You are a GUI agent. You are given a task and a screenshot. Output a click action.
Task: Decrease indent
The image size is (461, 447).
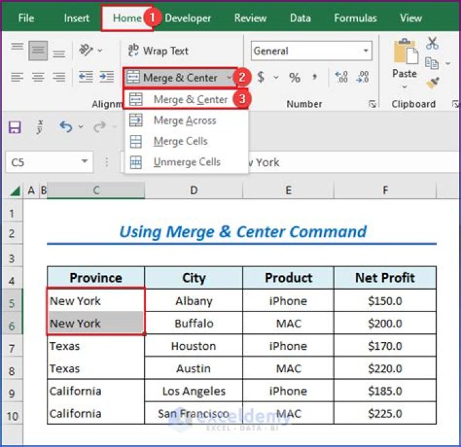86,77
